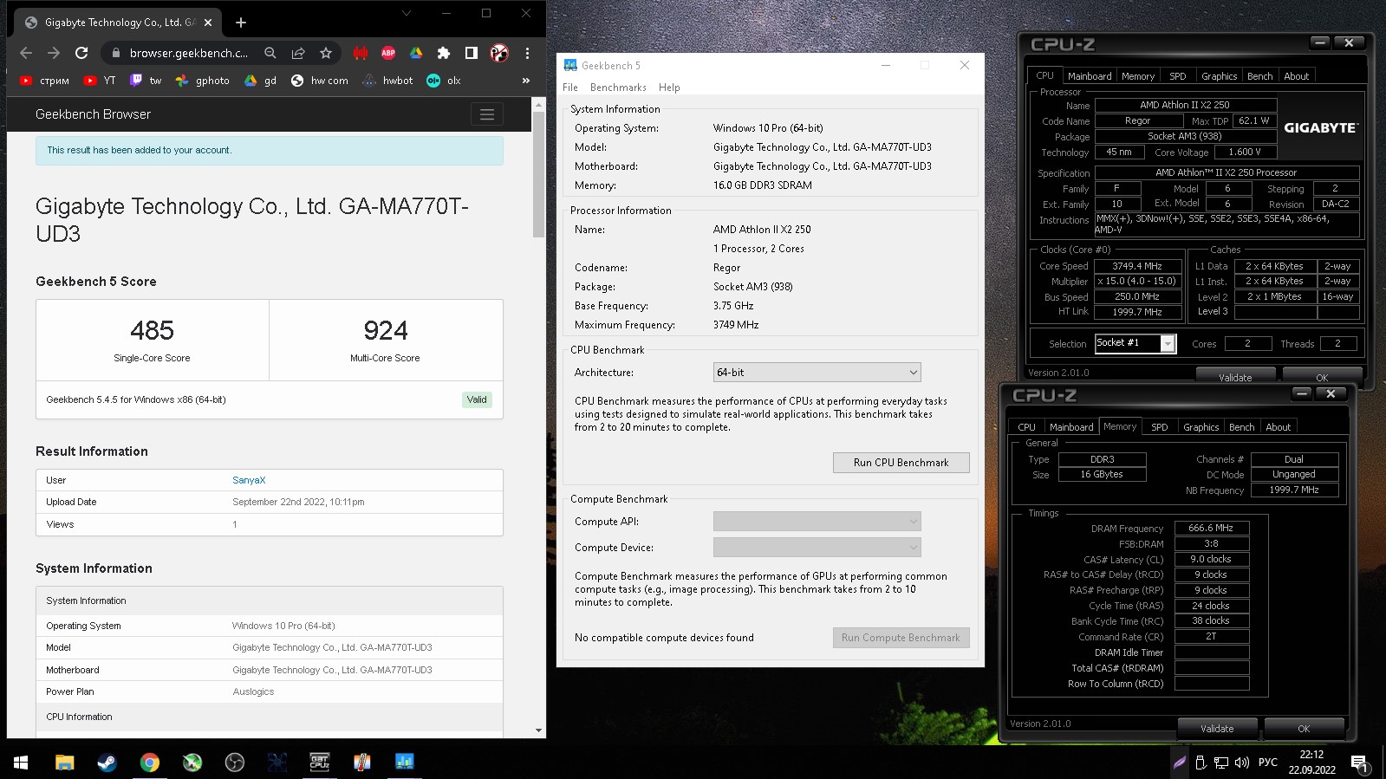Click the volume speaker tray icon
Image resolution: width=1386 pixels, height=779 pixels.
tap(1241, 763)
